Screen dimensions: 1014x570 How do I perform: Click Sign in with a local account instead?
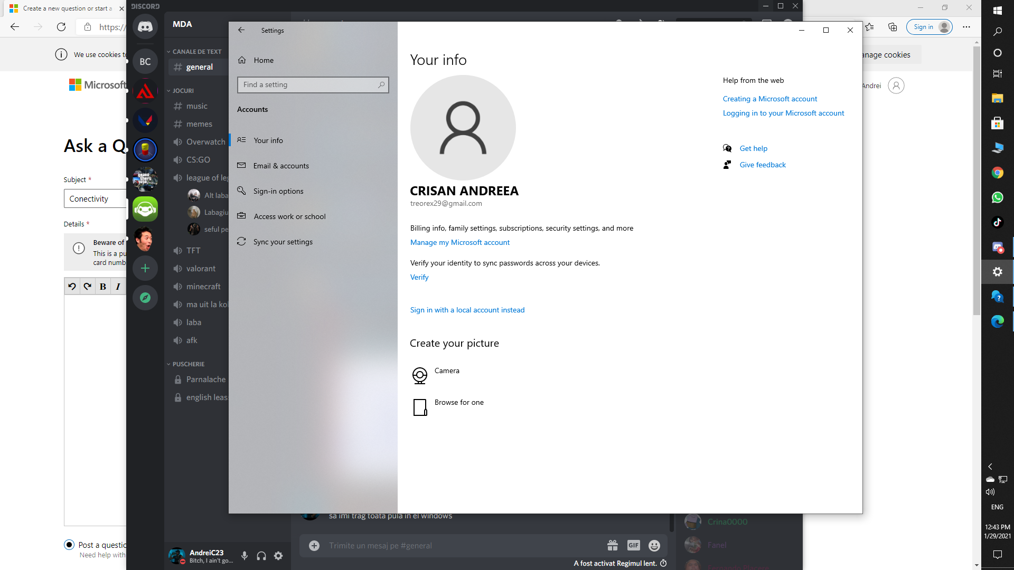coord(467,310)
